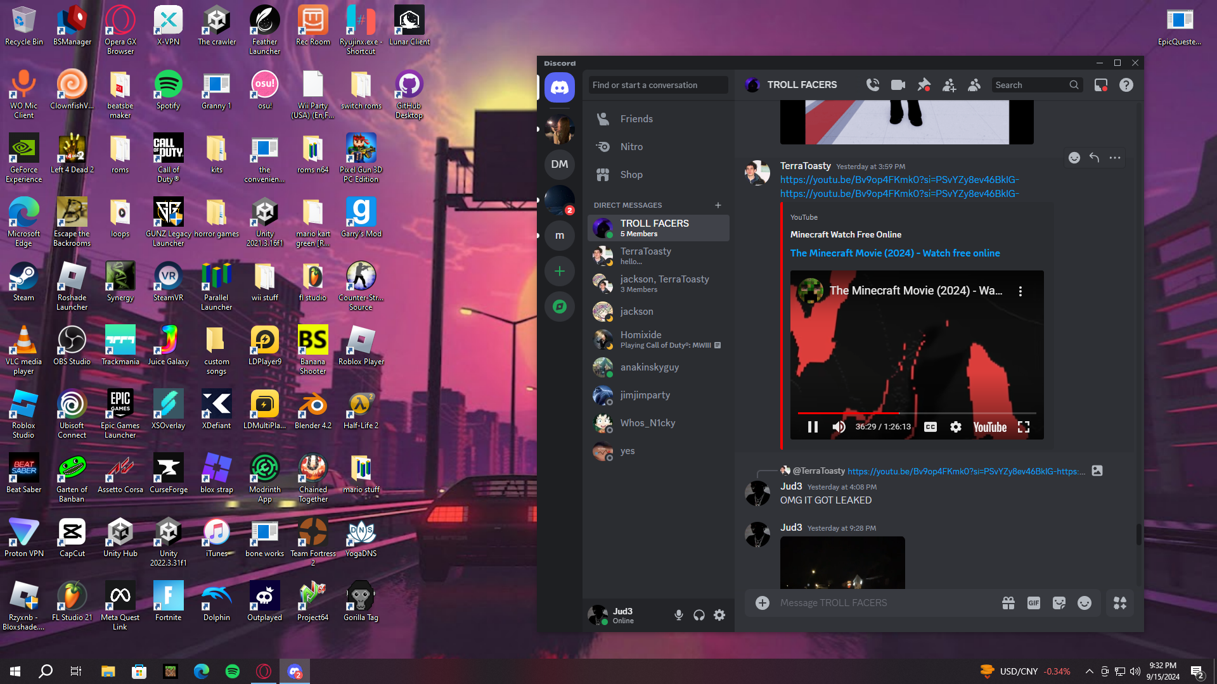Show the member list
1217x684 pixels.
974,85
